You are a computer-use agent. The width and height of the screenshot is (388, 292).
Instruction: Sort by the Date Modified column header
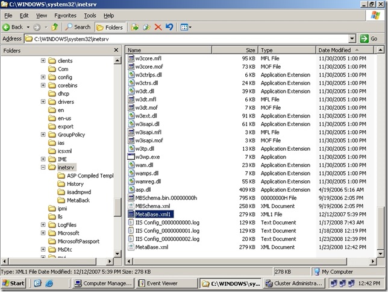(345, 50)
